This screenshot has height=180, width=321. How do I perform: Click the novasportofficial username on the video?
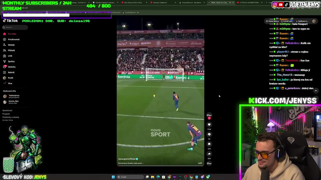point(127,159)
